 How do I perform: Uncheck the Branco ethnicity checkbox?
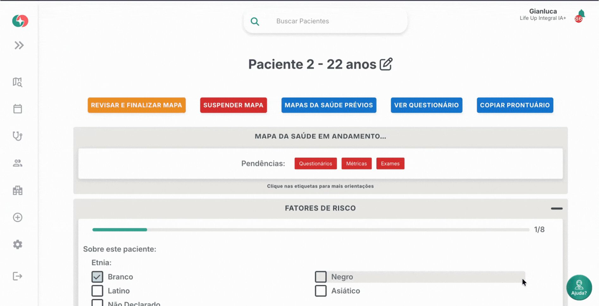click(97, 277)
